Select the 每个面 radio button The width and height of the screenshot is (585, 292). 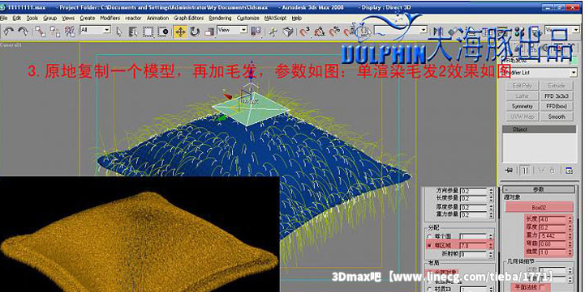coord(430,236)
